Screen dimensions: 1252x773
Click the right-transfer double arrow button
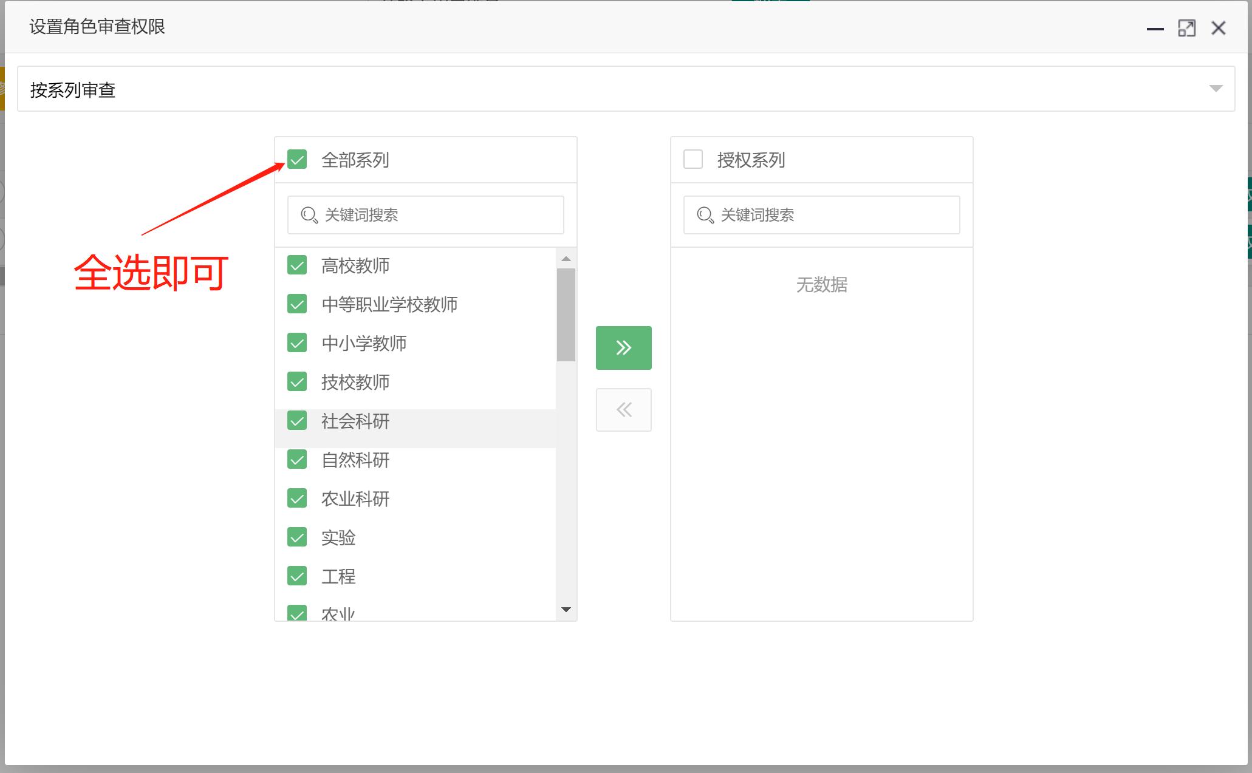point(623,347)
